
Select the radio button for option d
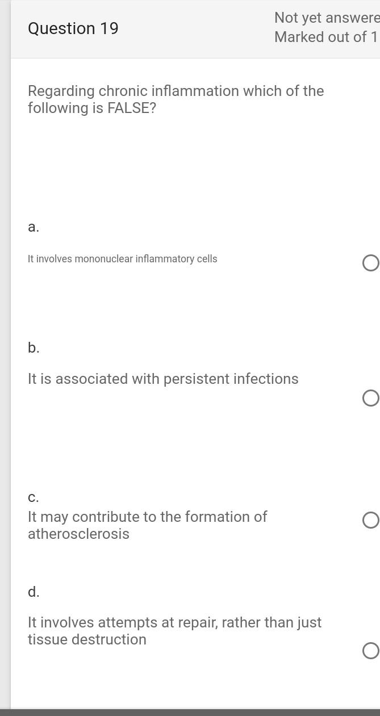(x=371, y=651)
